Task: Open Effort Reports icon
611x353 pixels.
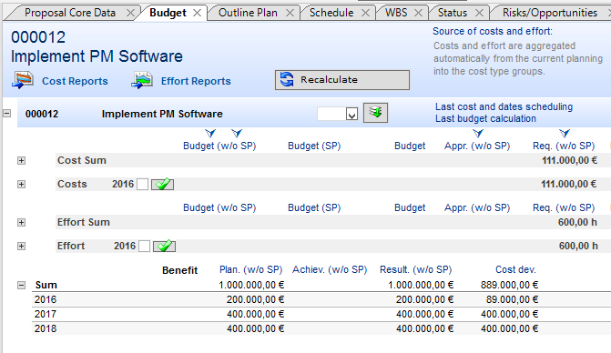Action: pos(142,80)
